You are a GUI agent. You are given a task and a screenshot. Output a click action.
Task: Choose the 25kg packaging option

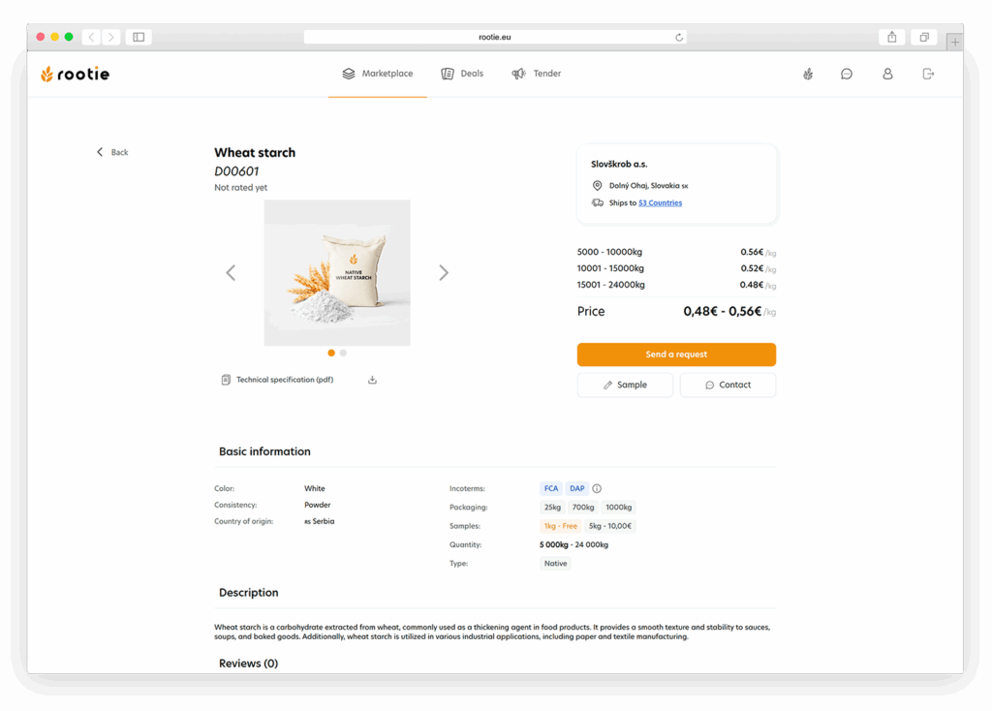click(552, 507)
